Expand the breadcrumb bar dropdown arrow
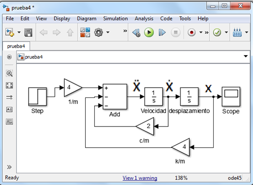The height and width of the screenshot is (185, 253). tap(246, 56)
